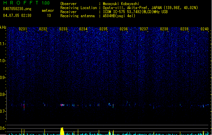The height and width of the screenshot is (135, 212).
Task: Click the 0.7 kHz axis label
Action: (x=3, y=111)
